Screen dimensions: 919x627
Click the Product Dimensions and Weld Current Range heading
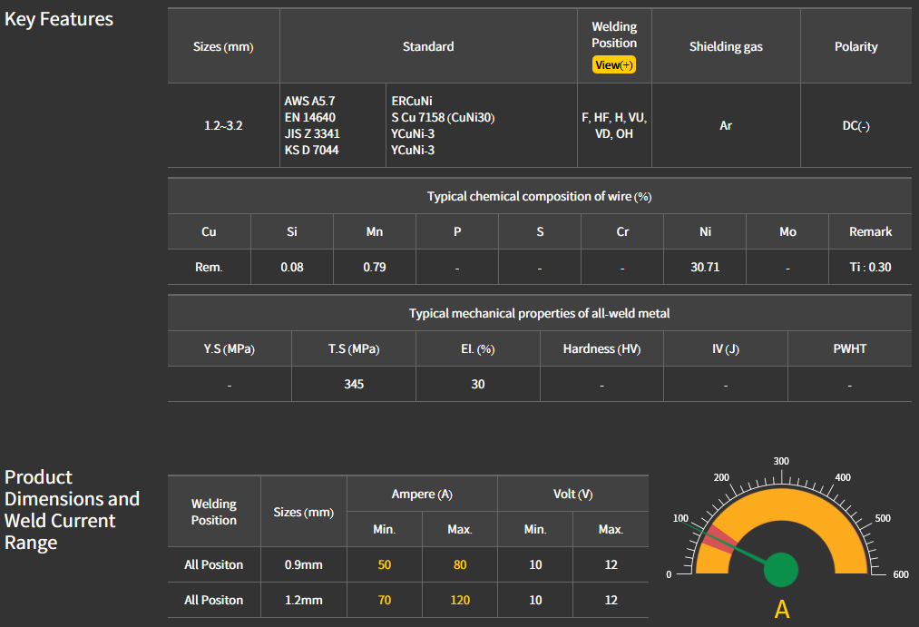pyautogui.click(x=73, y=510)
